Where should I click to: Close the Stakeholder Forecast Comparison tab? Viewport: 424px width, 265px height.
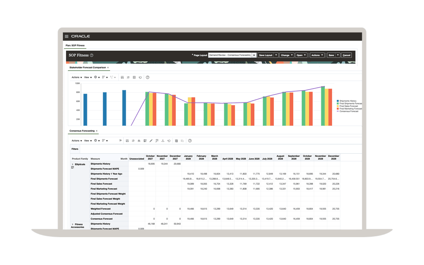point(108,67)
